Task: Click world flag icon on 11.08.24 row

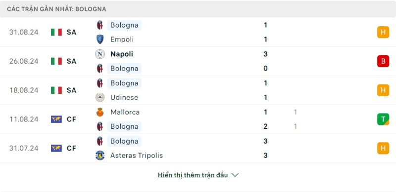Action: [56, 119]
